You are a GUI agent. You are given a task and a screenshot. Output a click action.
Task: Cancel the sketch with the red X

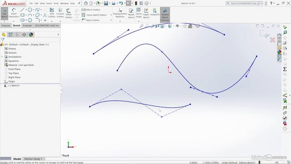(272, 40)
